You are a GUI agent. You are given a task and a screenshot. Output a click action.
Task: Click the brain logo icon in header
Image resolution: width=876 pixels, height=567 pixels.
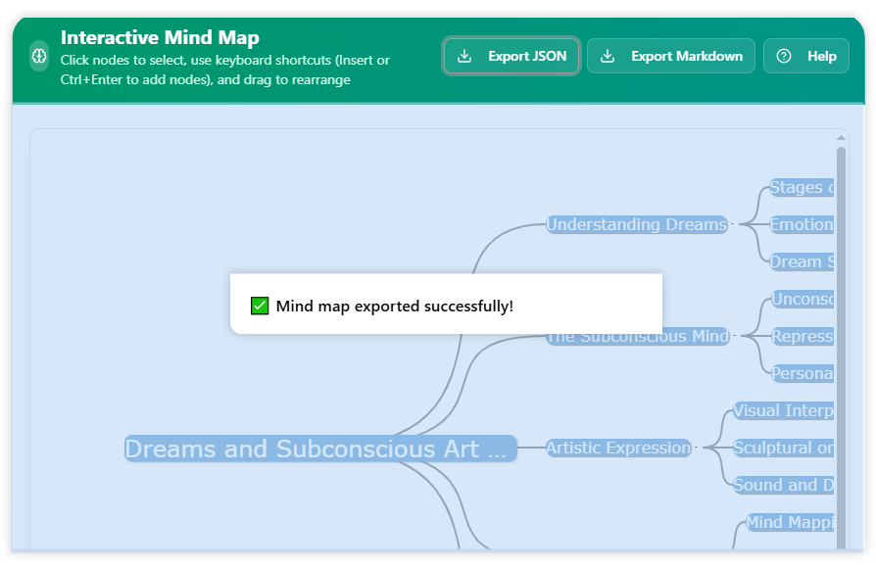39,56
